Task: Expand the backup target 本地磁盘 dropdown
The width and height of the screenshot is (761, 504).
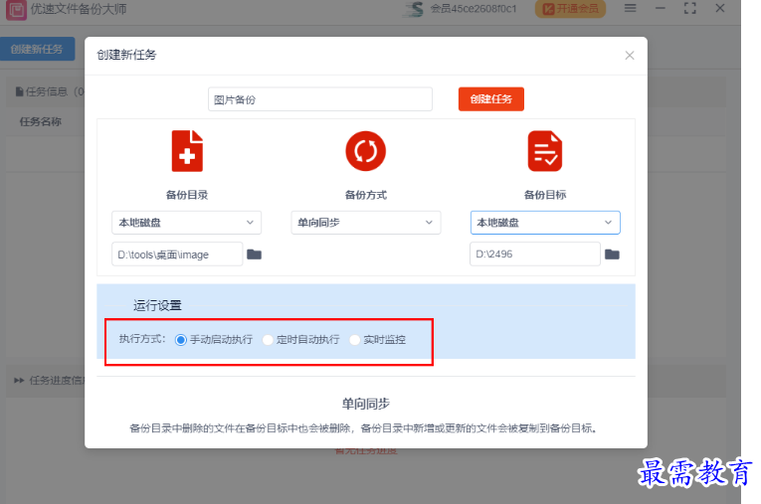Action: (x=544, y=223)
